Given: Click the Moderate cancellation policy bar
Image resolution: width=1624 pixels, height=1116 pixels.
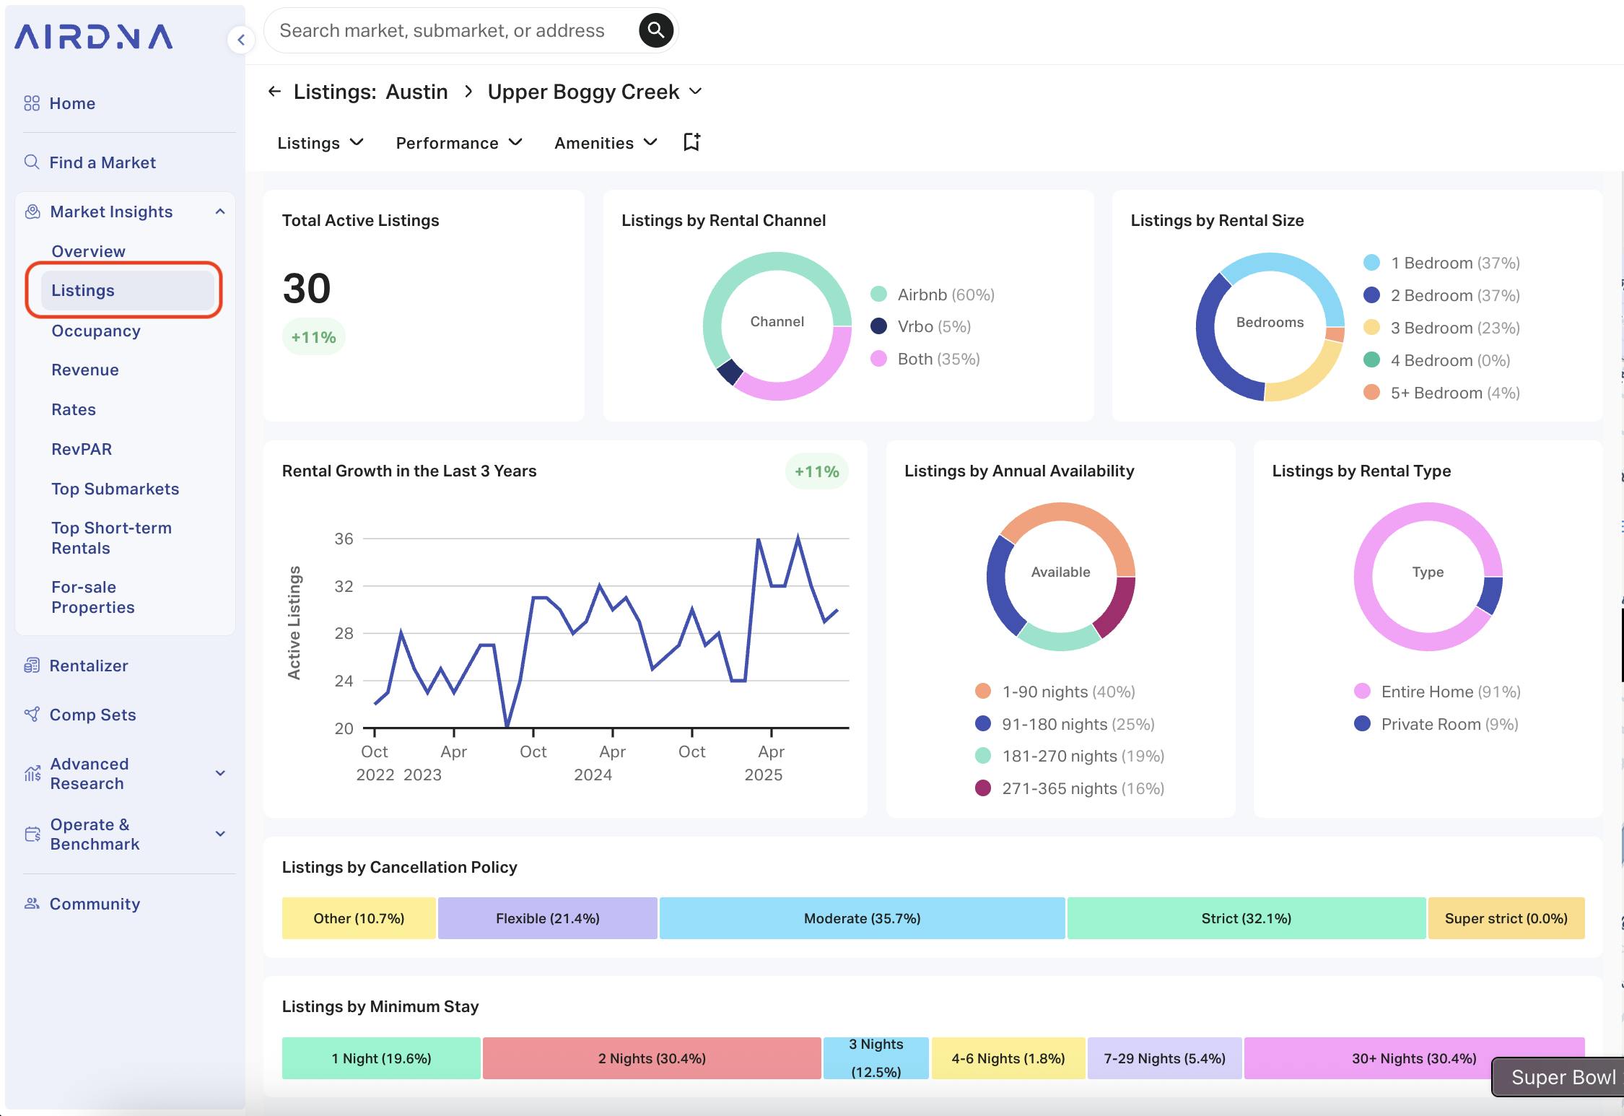Looking at the screenshot, I should pos(862,918).
